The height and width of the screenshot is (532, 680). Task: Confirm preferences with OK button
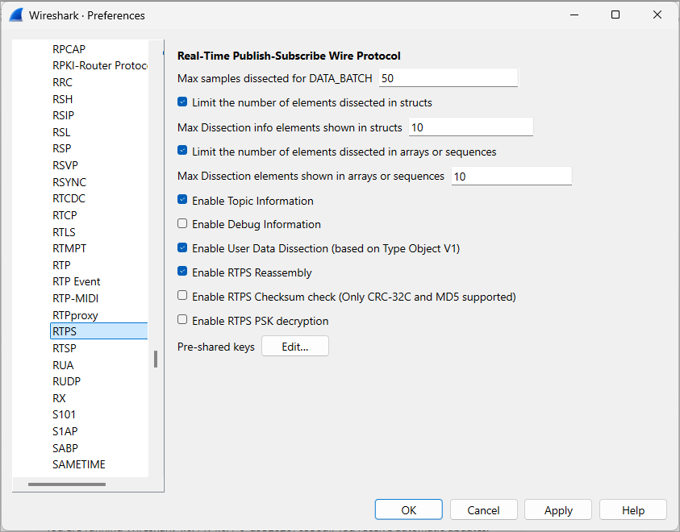click(x=408, y=510)
